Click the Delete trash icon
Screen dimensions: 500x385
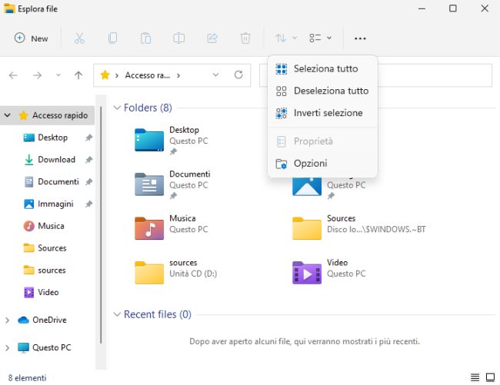click(245, 38)
